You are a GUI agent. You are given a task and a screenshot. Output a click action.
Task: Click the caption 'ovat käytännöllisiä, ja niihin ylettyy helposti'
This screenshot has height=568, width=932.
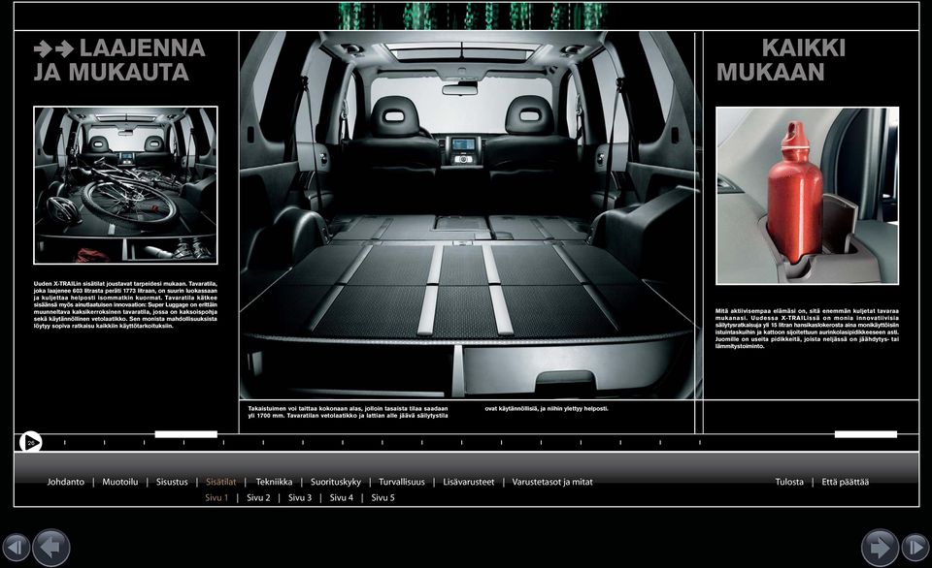click(547, 408)
